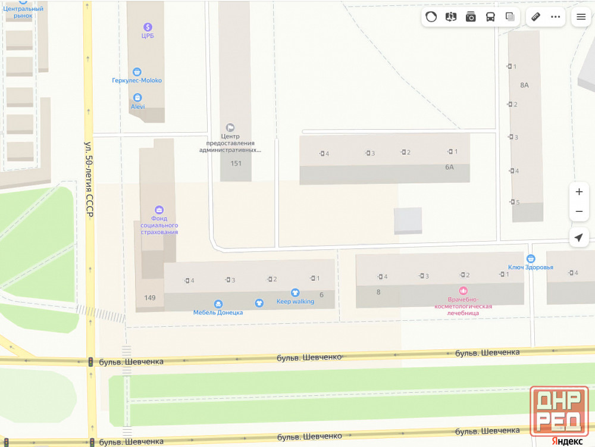
Task: Select the ruler distance tool
Action: click(535, 17)
